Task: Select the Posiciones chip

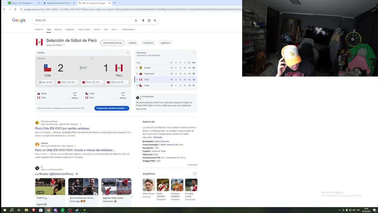Action: 148,43
